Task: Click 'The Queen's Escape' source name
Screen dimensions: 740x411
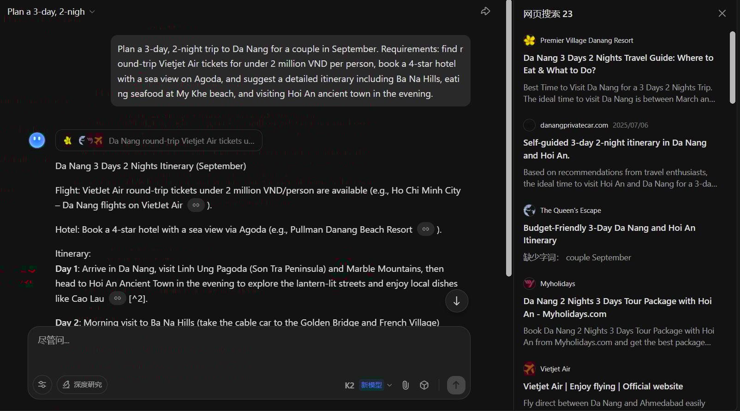Action: pos(571,211)
